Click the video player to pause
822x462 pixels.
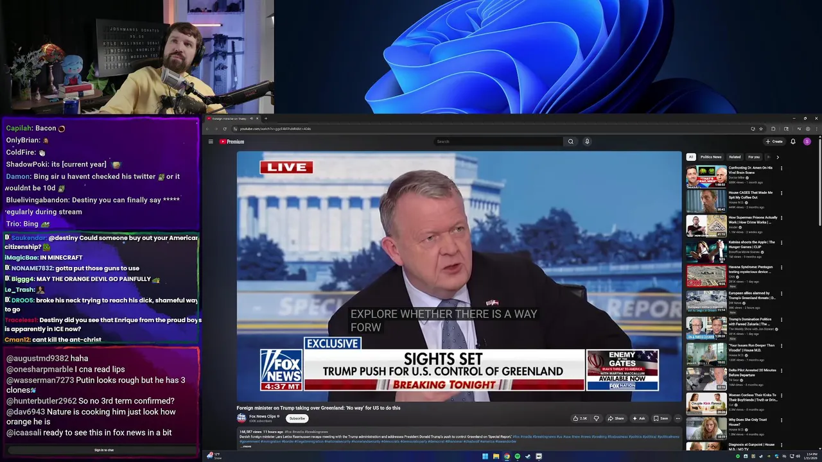[459, 276]
